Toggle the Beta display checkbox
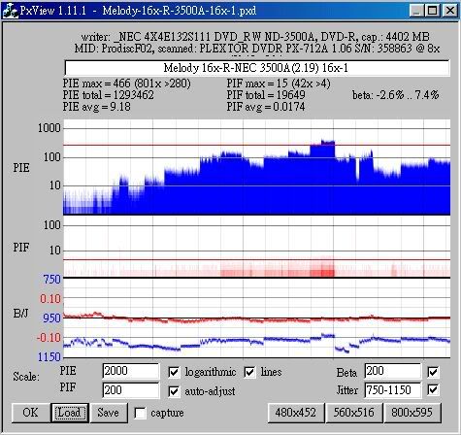Image resolution: width=461 pixels, height=435 pixels. [x=433, y=372]
